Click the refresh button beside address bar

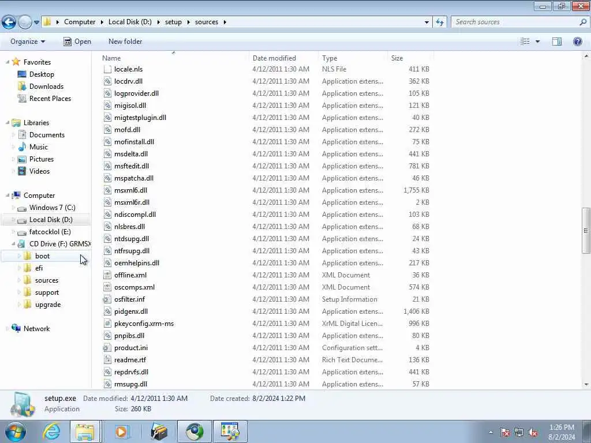point(439,22)
